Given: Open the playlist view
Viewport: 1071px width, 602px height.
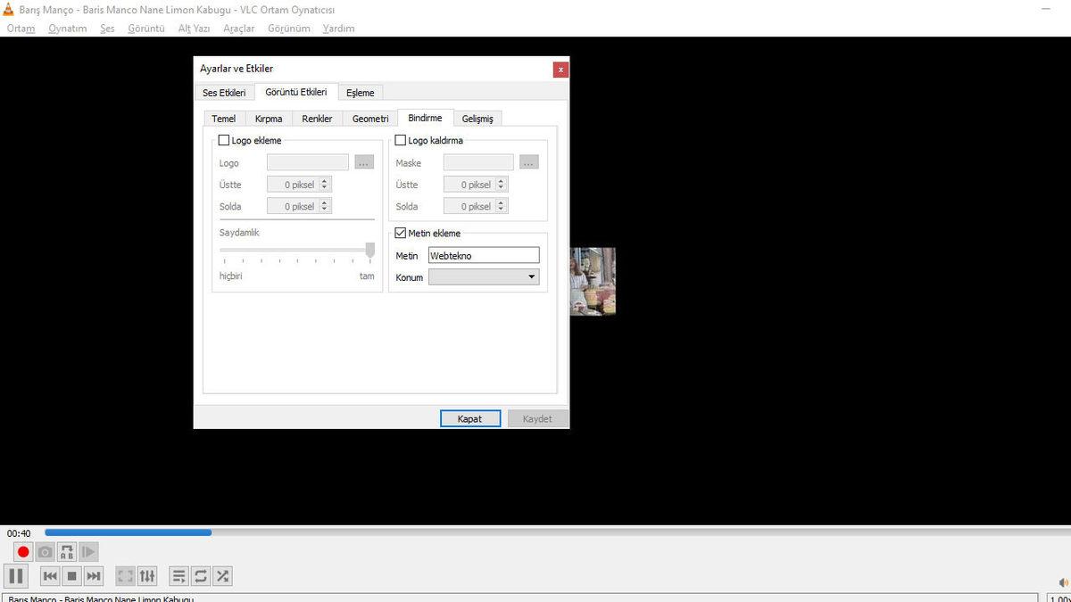Looking at the screenshot, I should click(x=178, y=575).
